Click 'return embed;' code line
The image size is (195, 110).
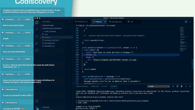[x=90, y=69]
